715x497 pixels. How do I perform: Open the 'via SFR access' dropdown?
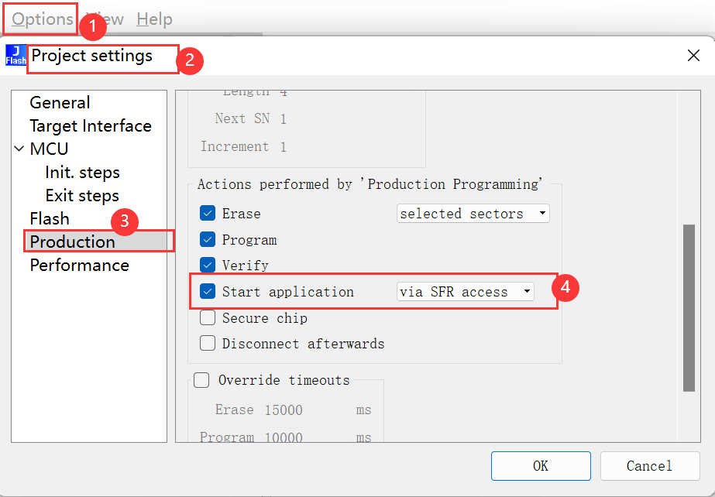[x=466, y=292]
